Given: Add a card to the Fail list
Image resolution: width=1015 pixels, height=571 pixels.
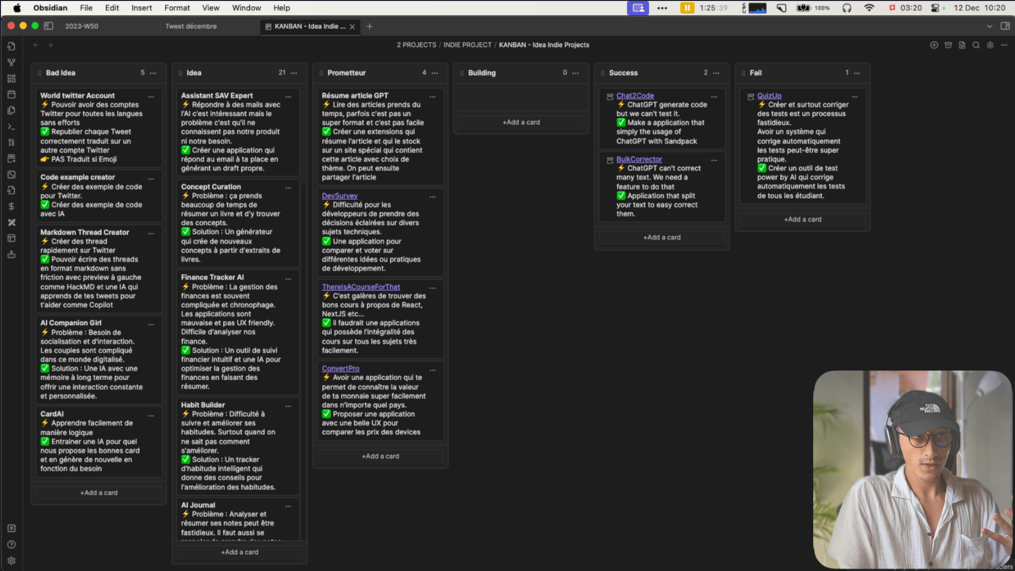Looking at the screenshot, I should [803, 219].
